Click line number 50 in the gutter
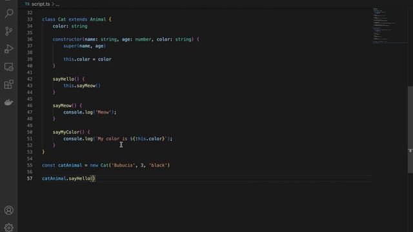 pos(30,132)
